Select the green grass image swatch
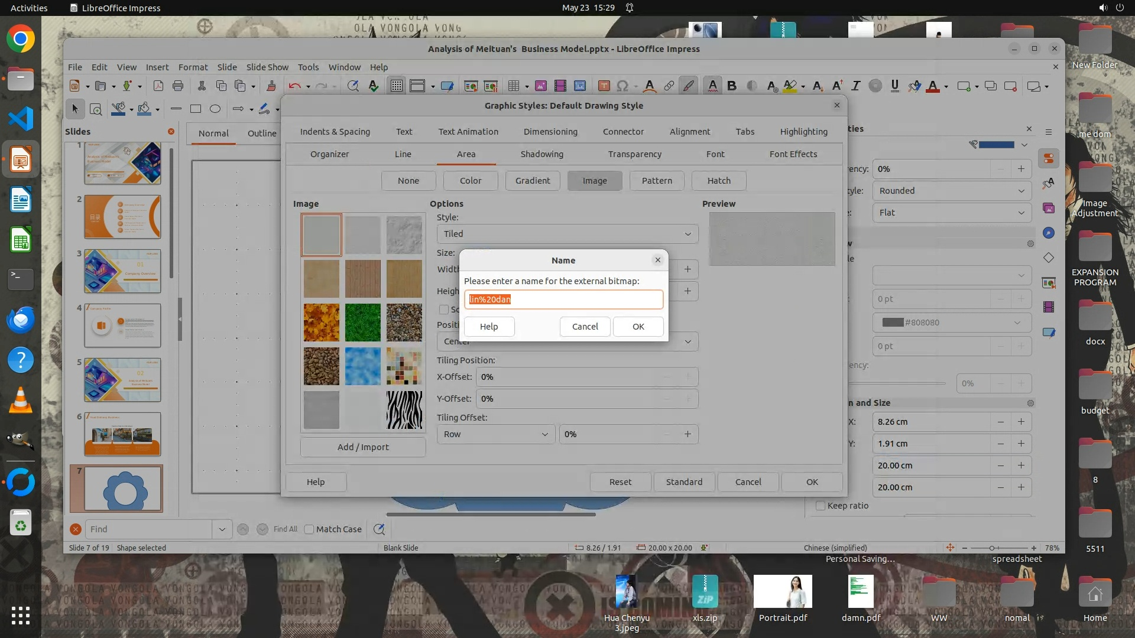 point(363,323)
